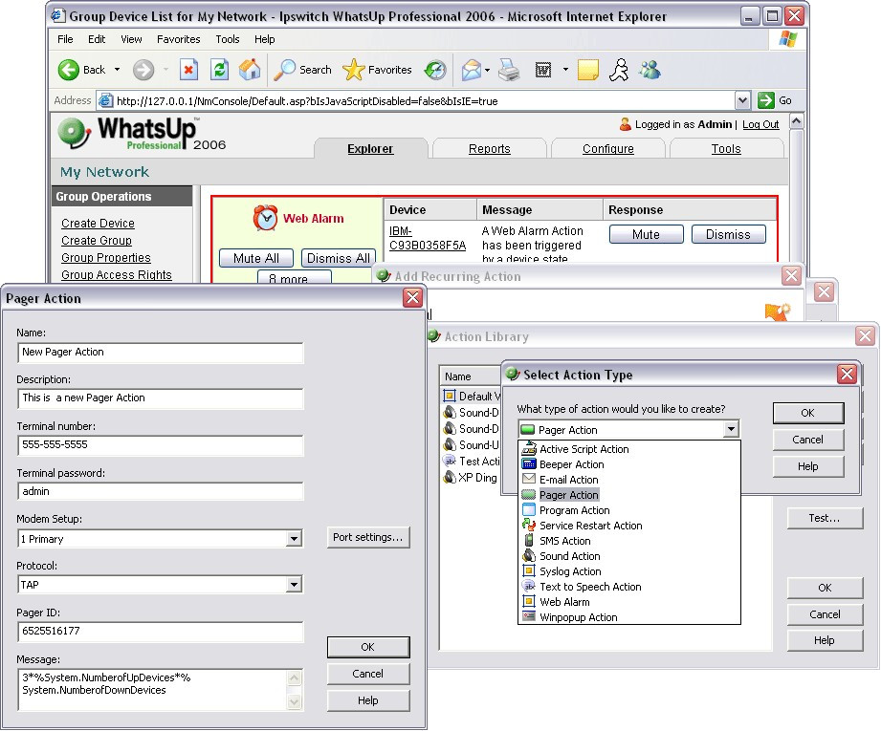Screen dimensions: 881x731
Task: Click the Pager ID field
Action: point(161,632)
